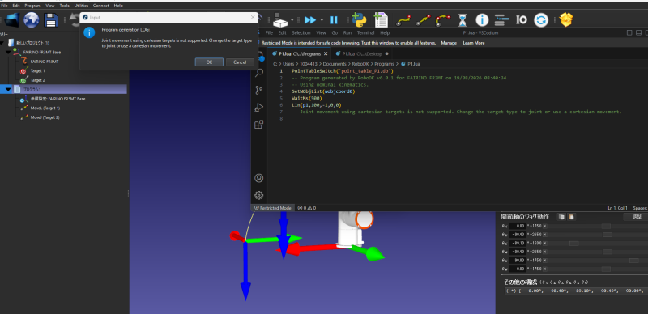
Task: Open the VSCodium Manage gear icon
Action: coord(259,195)
